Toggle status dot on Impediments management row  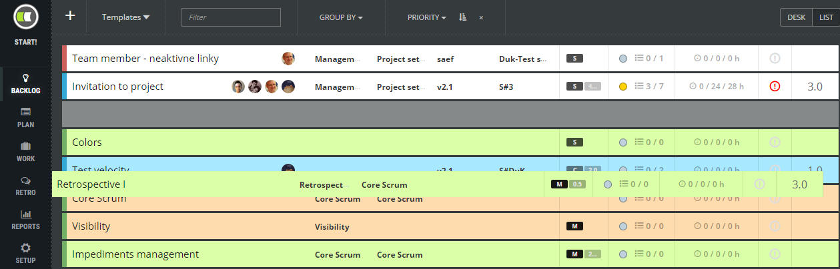click(x=623, y=254)
